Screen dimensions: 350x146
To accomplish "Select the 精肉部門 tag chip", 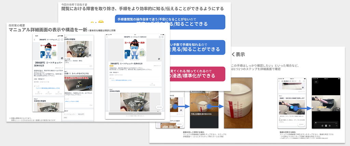I will click(81, 114).
